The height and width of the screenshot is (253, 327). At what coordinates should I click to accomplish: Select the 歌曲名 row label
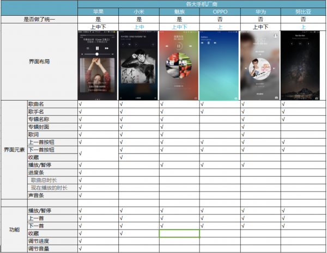pyautogui.click(x=52, y=104)
